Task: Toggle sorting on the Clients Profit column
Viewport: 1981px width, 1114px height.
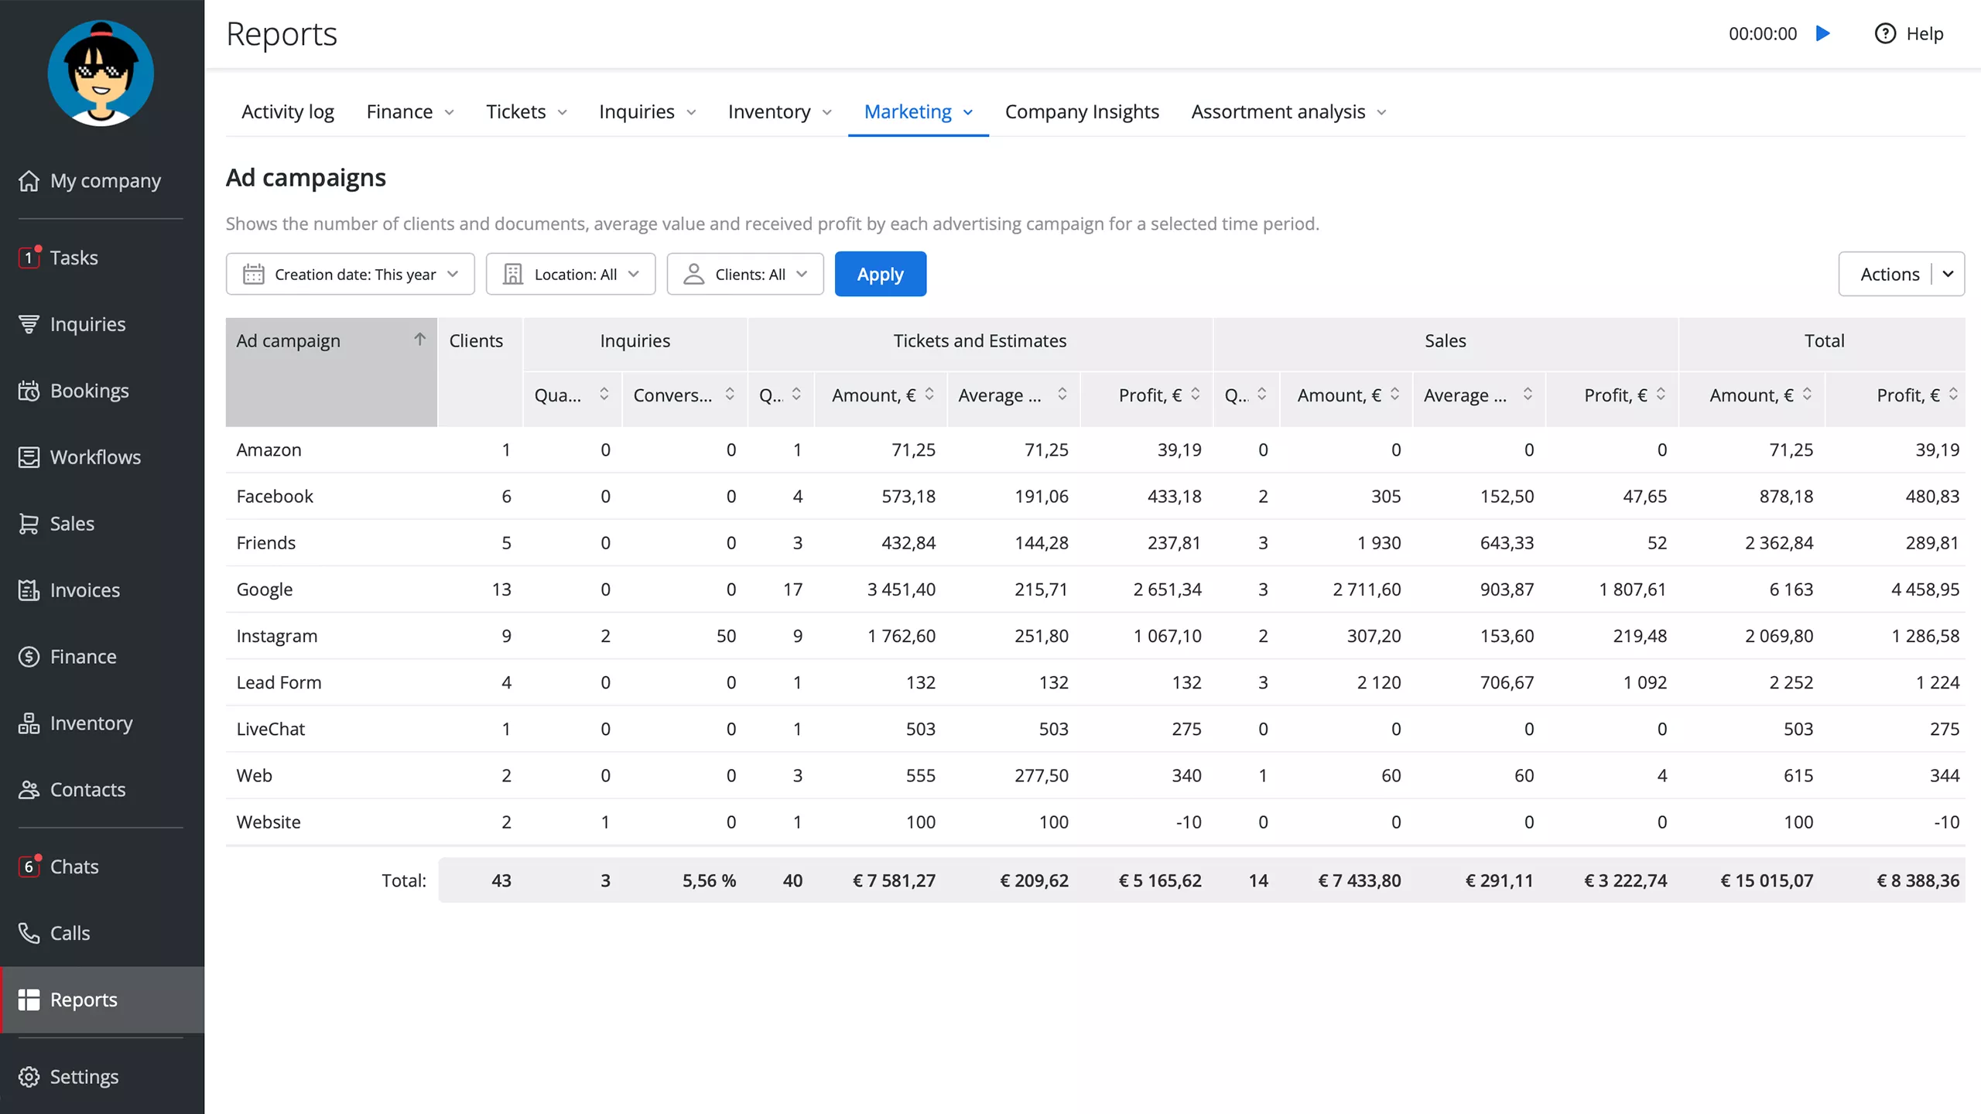Action: [x=1194, y=395]
